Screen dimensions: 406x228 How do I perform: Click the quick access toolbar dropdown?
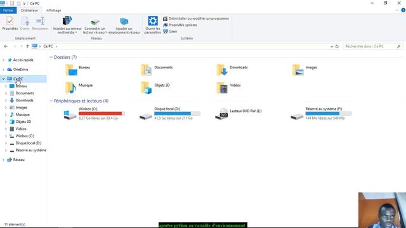24,4
